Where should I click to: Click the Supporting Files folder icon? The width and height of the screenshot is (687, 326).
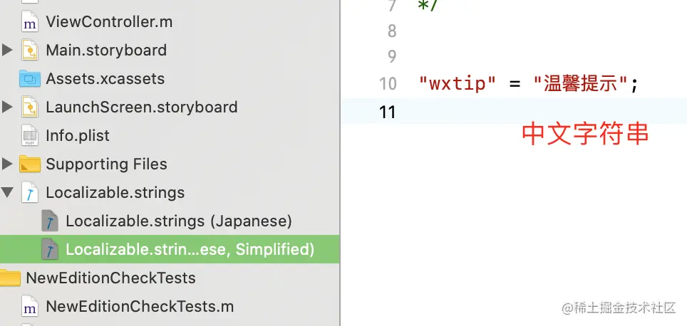30,164
